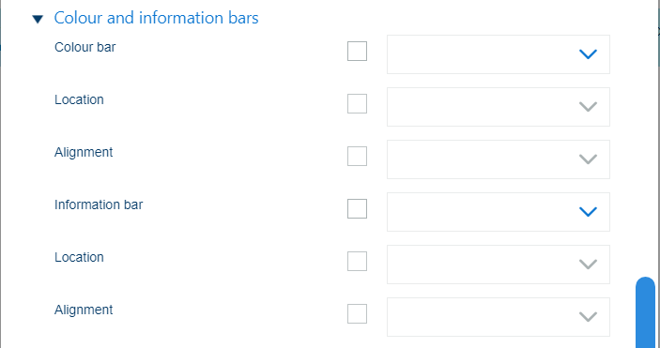Click the grey chevron of Alignment below Colour bar
Screen dimensions: 660x348
588,159
